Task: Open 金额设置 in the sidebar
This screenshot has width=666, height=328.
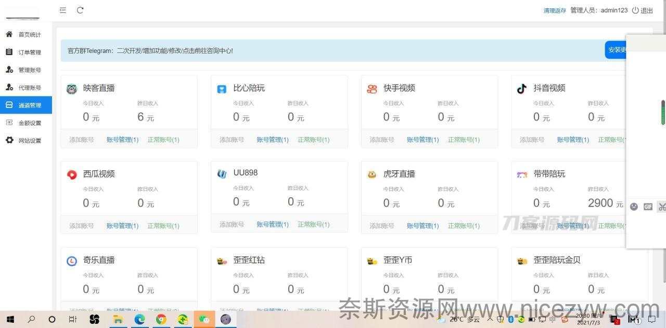Action: click(x=26, y=123)
